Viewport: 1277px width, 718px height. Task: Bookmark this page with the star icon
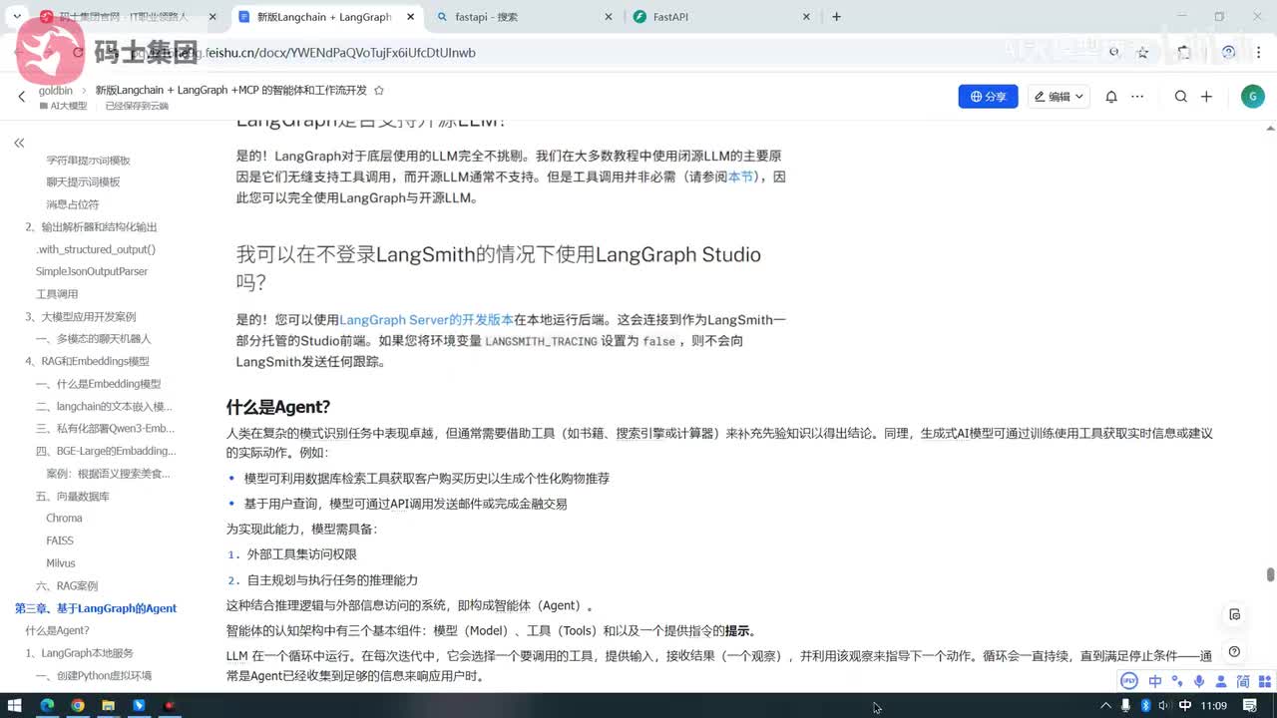point(1142,53)
